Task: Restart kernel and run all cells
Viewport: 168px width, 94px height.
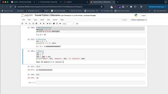Action: pyautogui.click(x=60, y=23)
